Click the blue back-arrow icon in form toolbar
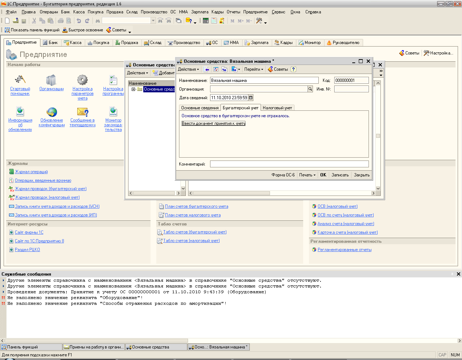The width and height of the screenshot is (462, 360). [x=207, y=69]
